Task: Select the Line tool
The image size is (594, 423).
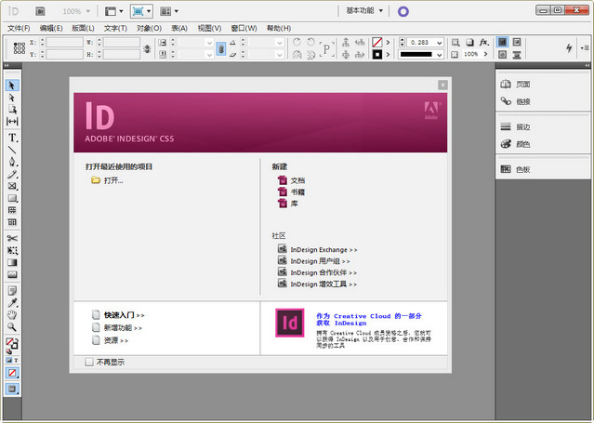Action: click(x=13, y=150)
